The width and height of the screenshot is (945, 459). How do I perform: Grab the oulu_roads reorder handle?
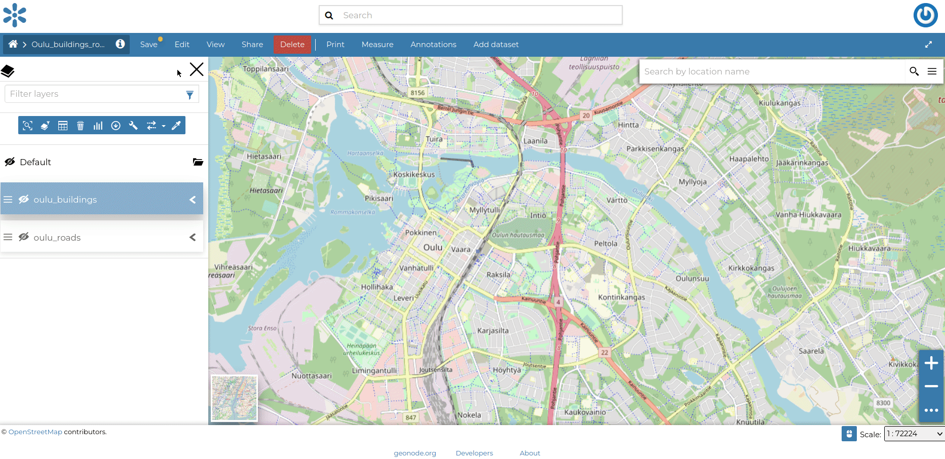[8, 237]
